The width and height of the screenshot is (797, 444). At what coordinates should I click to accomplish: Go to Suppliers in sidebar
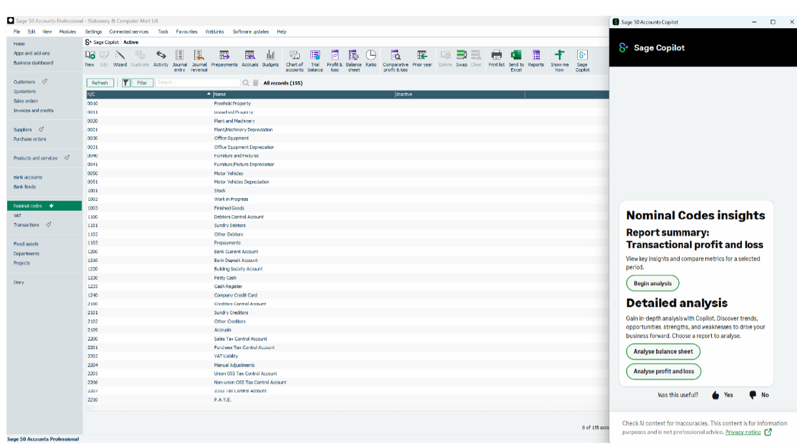click(x=23, y=130)
